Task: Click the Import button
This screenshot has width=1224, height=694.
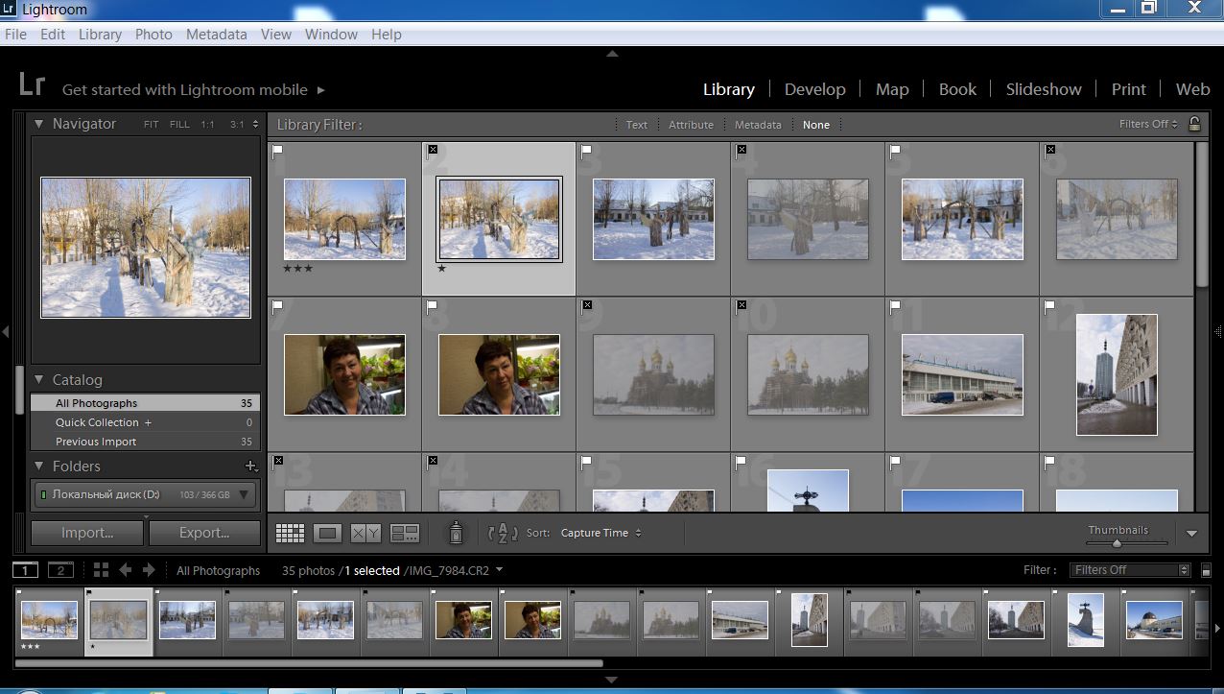Action: (x=87, y=533)
